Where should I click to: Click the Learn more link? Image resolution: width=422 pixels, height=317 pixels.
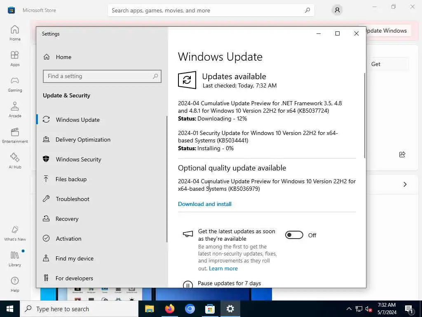(x=223, y=268)
